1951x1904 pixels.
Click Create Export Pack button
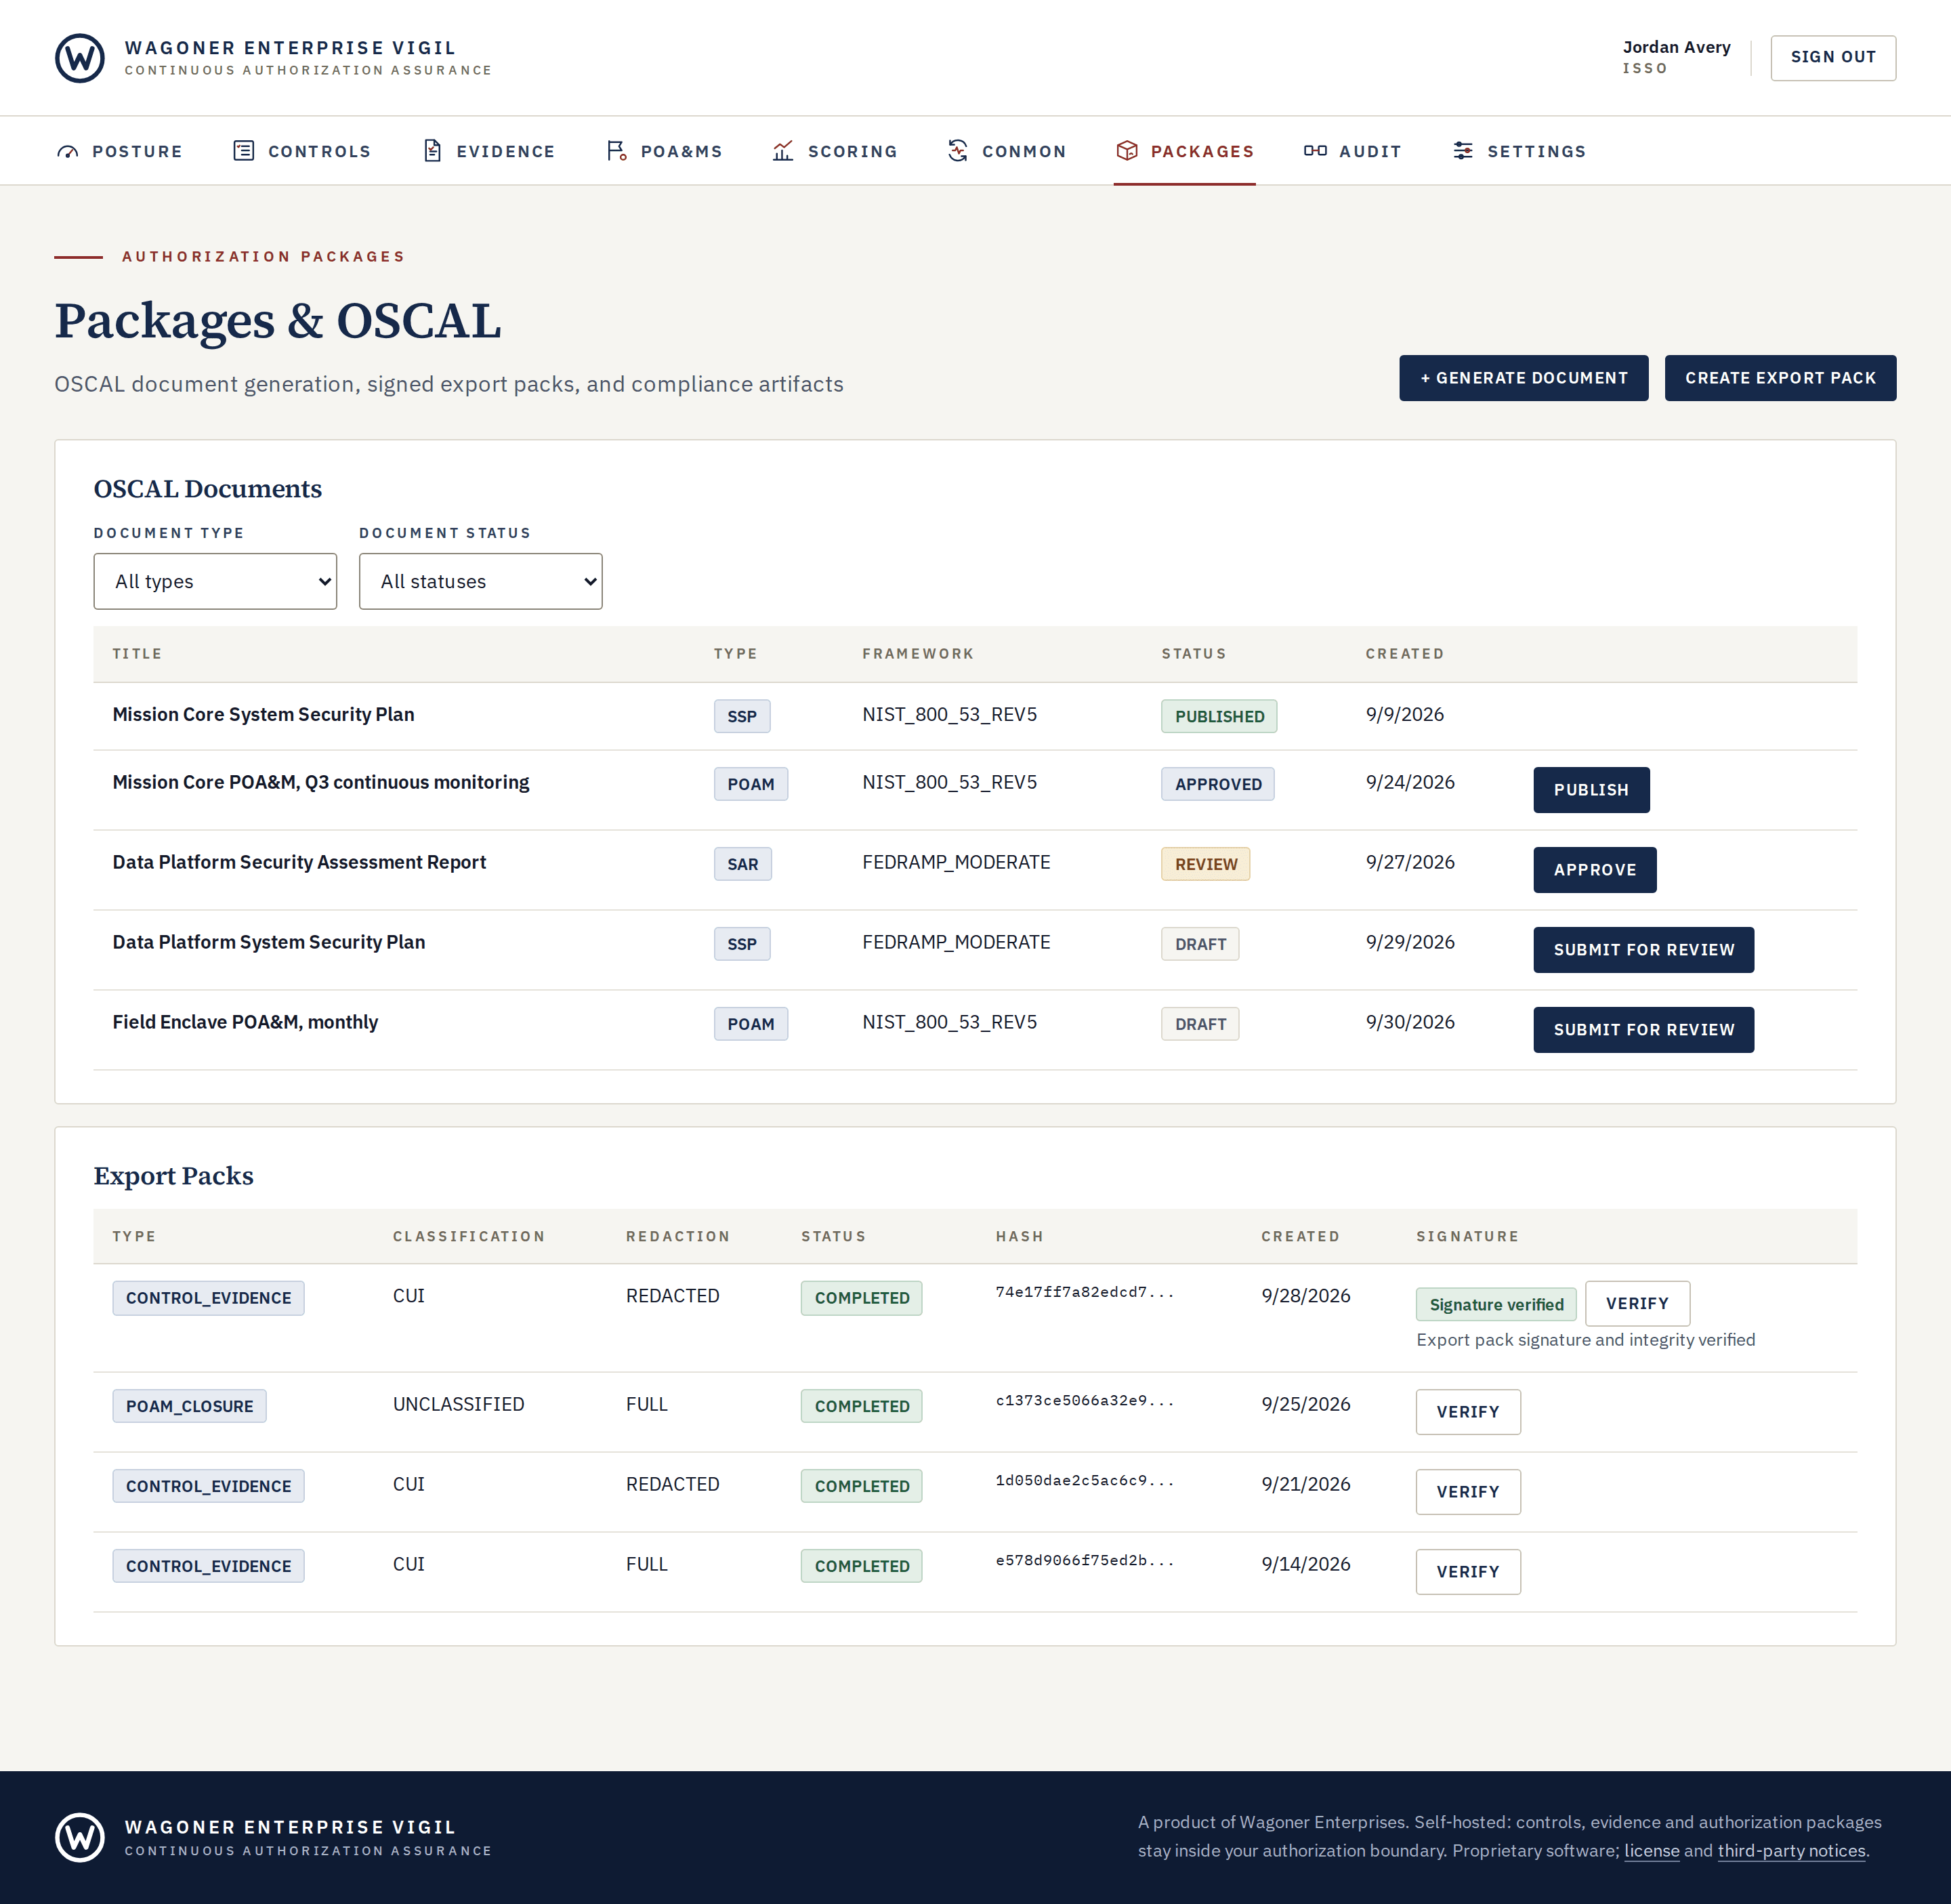pyautogui.click(x=1780, y=378)
